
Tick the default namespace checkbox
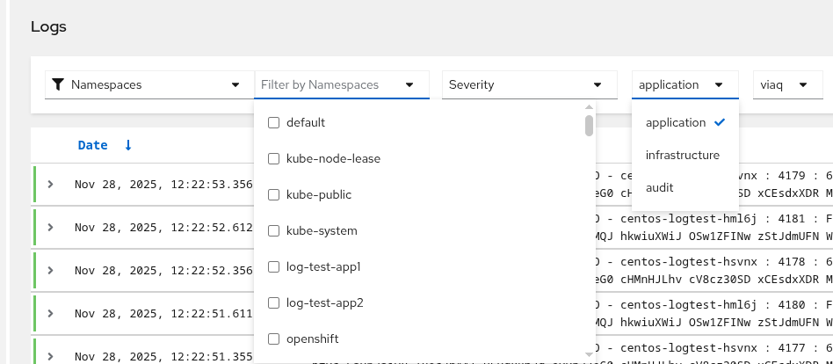point(273,123)
